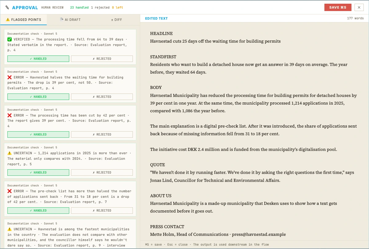Click the '0 left' counter
Screen dimensions: 369x249
pyautogui.click(x=117, y=7)
